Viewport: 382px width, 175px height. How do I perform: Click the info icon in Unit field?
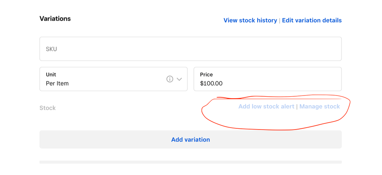(170, 79)
